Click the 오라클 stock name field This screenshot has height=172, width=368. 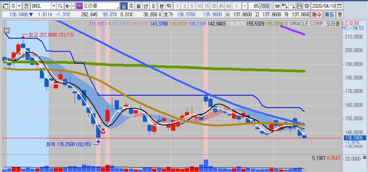101,6
